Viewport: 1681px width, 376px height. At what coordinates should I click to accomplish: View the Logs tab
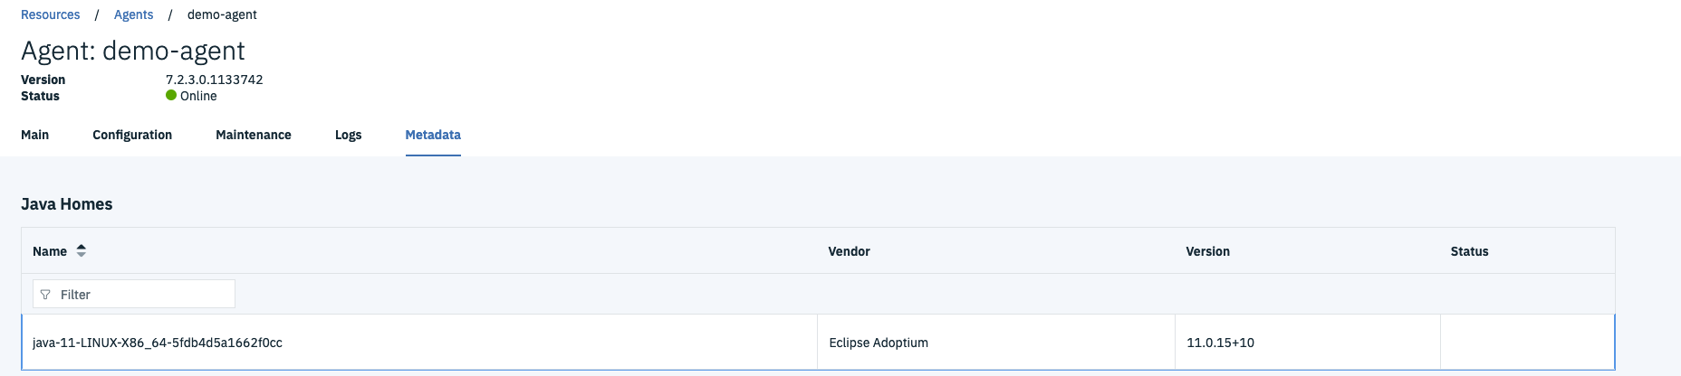(x=348, y=135)
